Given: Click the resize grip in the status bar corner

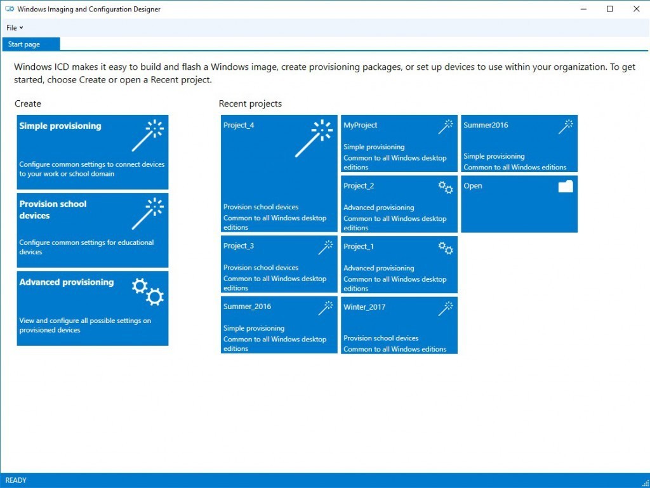Looking at the screenshot, I should (644, 482).
